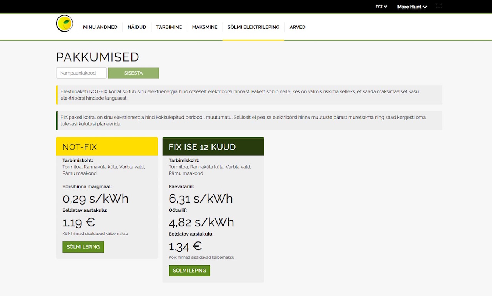492x296 pixels.
Task: Open the ARVED section
Action: (x=297, y=27)
